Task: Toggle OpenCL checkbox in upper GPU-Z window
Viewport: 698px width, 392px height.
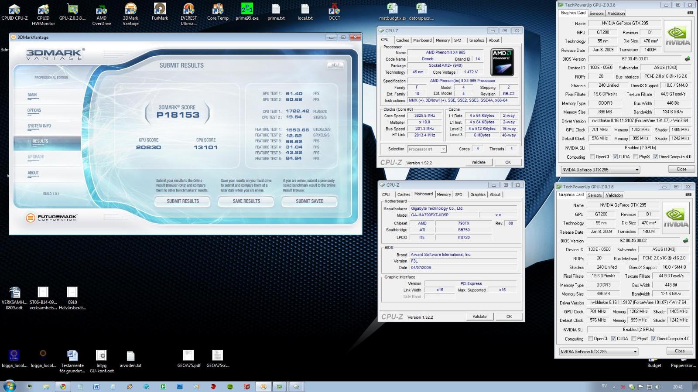Action: (592, 157)
